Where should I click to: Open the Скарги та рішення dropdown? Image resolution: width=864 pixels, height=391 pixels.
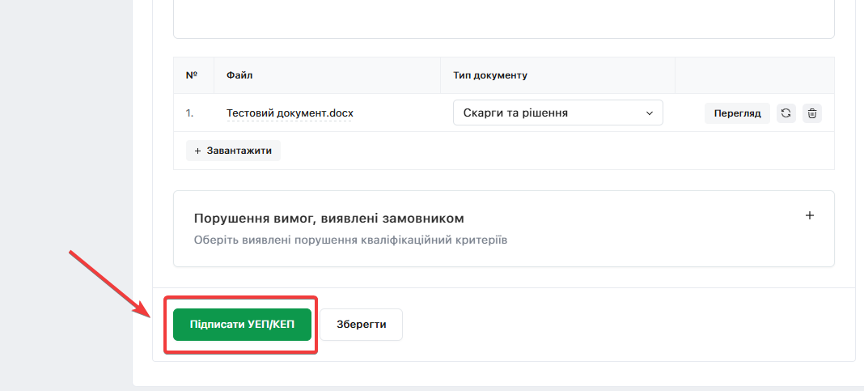pos(557,113)
